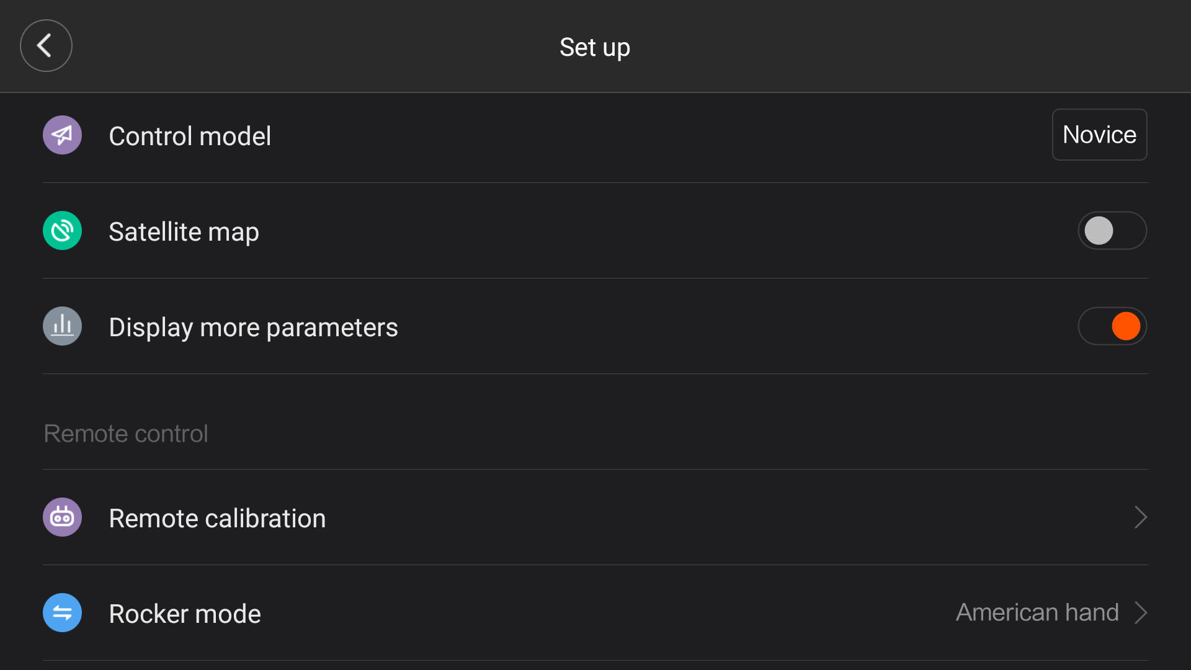The height and width of the screenshot is (670, 1191).
Task: Open the Remote calibration entry
Action: [595, 517]
